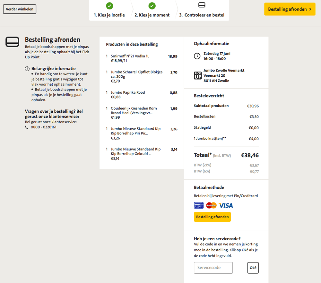Click the Statiegeld amount €0,00
Screen dimensions: 321x283
point(254,128)
